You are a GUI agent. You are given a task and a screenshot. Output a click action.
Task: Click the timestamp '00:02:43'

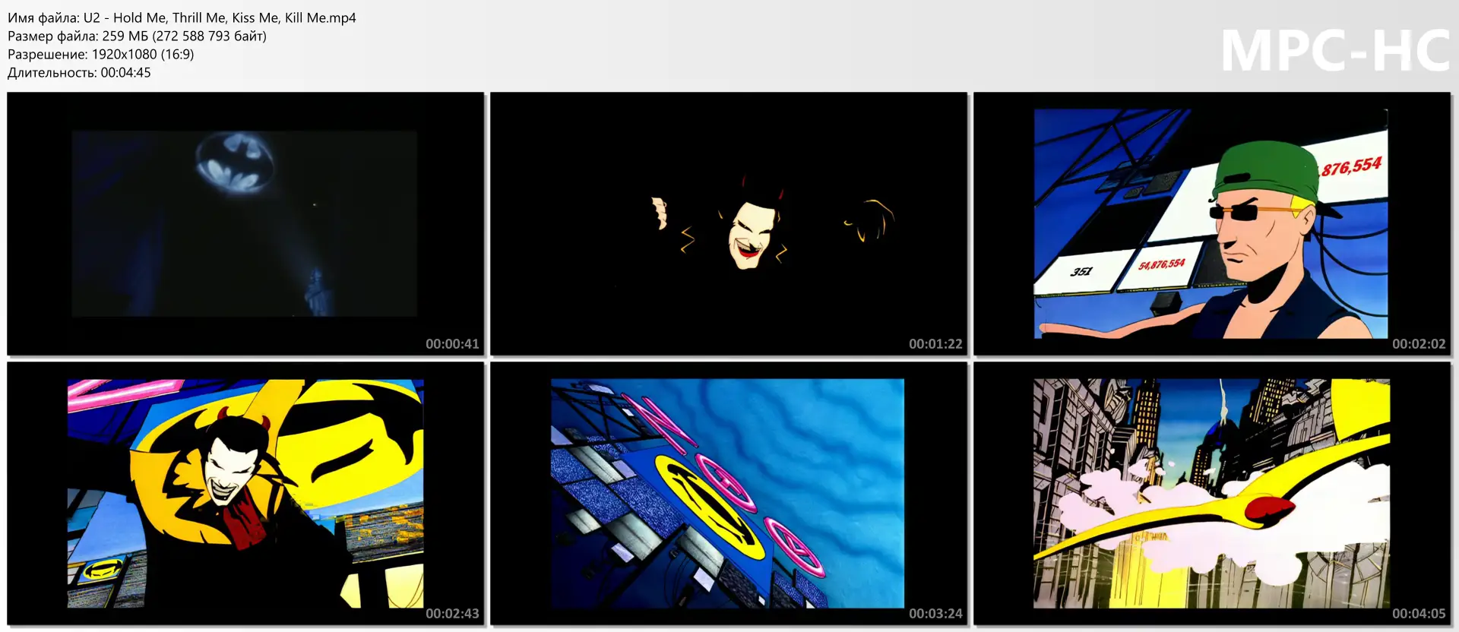pyautogui.click(x=452, y=614)
